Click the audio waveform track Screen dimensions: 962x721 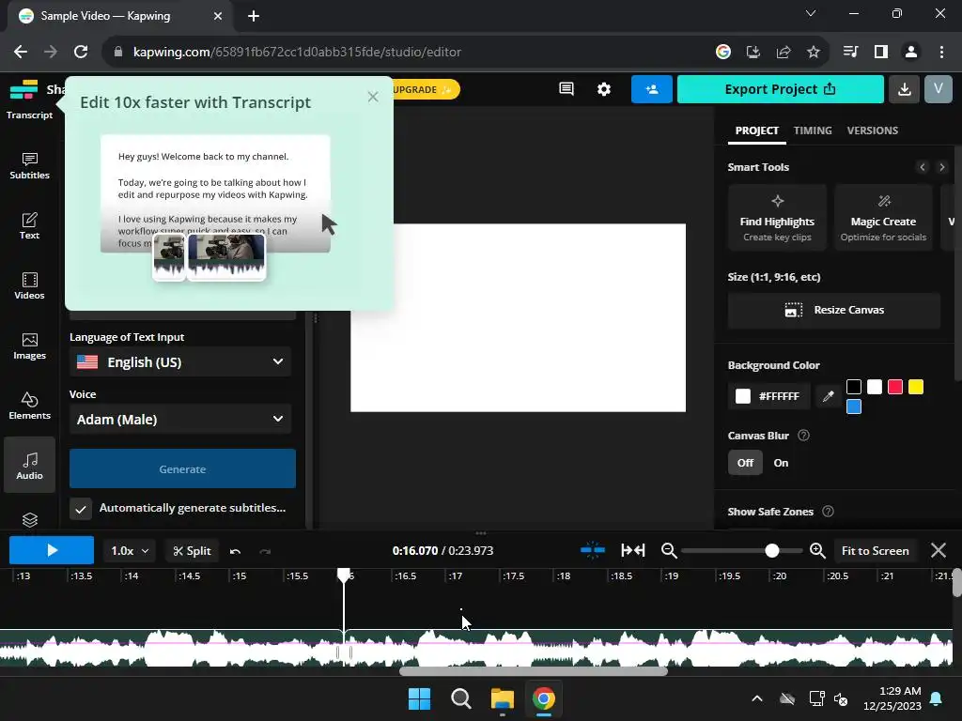pos(476,649)
